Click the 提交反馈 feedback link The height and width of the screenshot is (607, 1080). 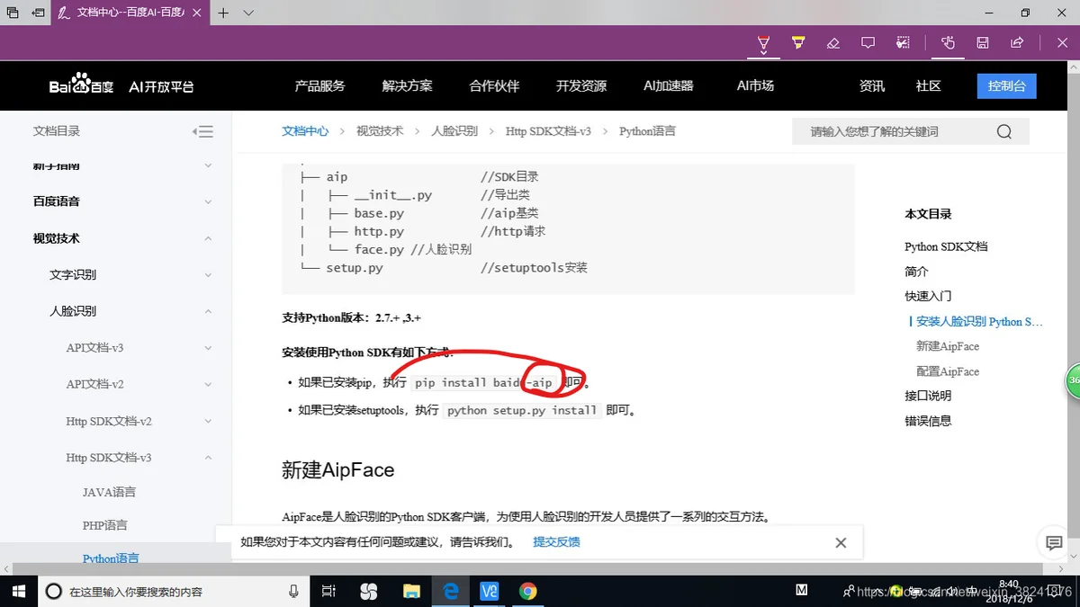point(556,542)
